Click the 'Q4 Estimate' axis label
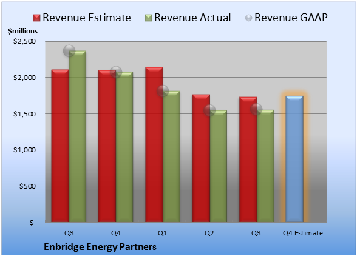The width and height of the screenshot is (357, 256). tap(303, 233)
